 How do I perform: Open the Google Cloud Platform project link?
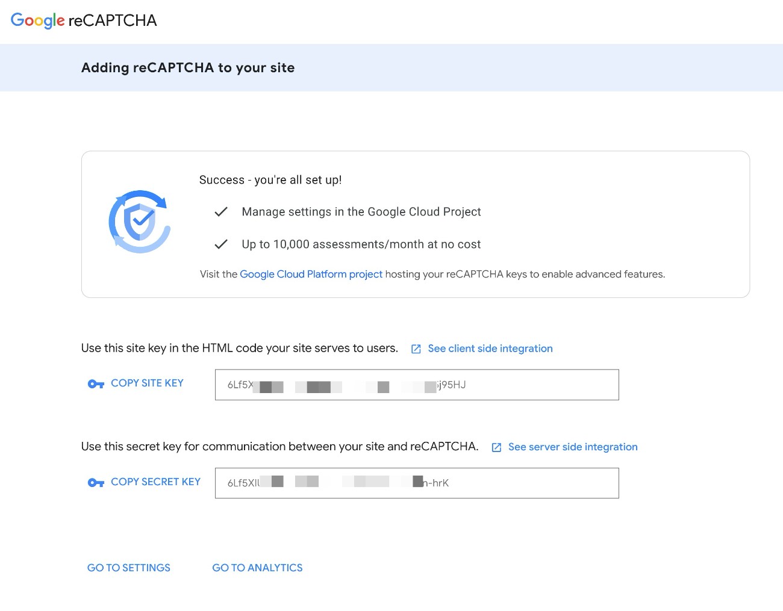pyautogui.click(x=311, y=274)
